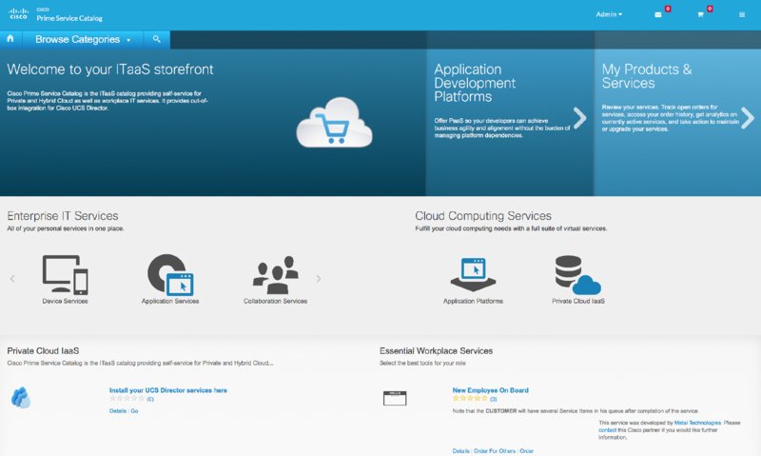This screenshot has height=456, width=761.
Task: Click Go under UCS Director service
Action: (x=134, y=411)
